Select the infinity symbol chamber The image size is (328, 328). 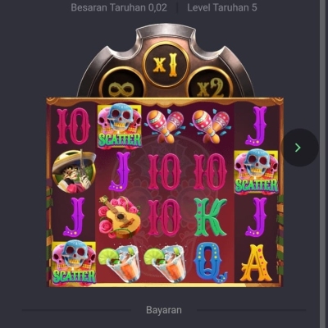[121, 85]
